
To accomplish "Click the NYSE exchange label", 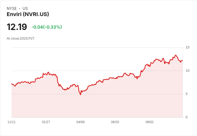I will coord(12,9).
